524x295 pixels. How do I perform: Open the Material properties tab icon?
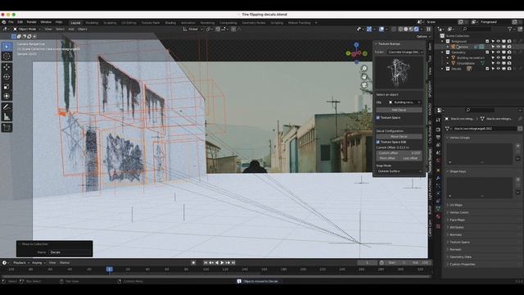pyautogui.click(x=438, y=216)
